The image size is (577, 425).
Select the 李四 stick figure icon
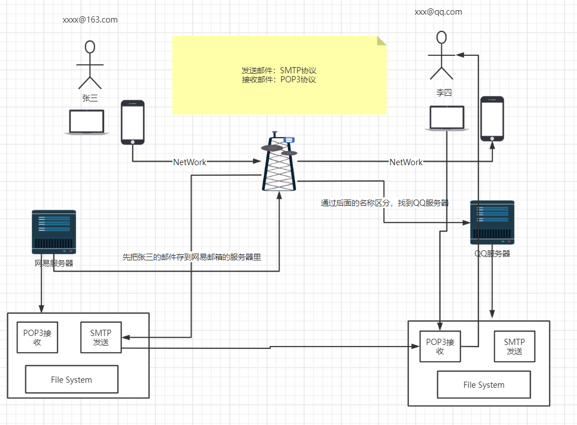[441, 55]
